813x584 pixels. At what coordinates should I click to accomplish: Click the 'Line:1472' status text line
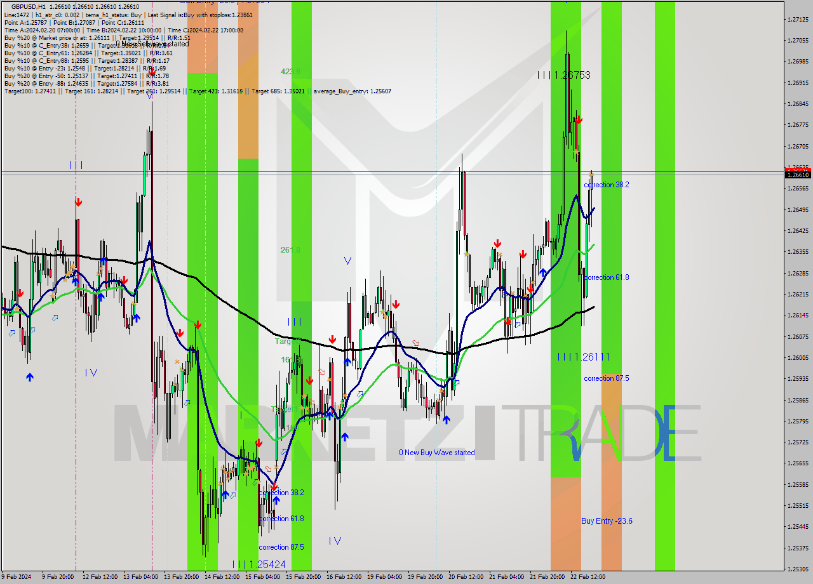[x=128, y=15]
